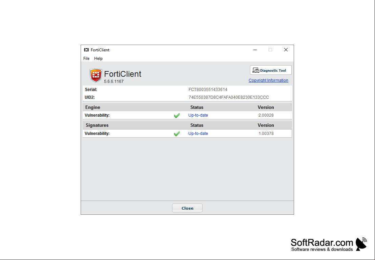Click the Serial: label
Image resolution: width=375 pixels, height=260 pixels.
tap(91, 90)
